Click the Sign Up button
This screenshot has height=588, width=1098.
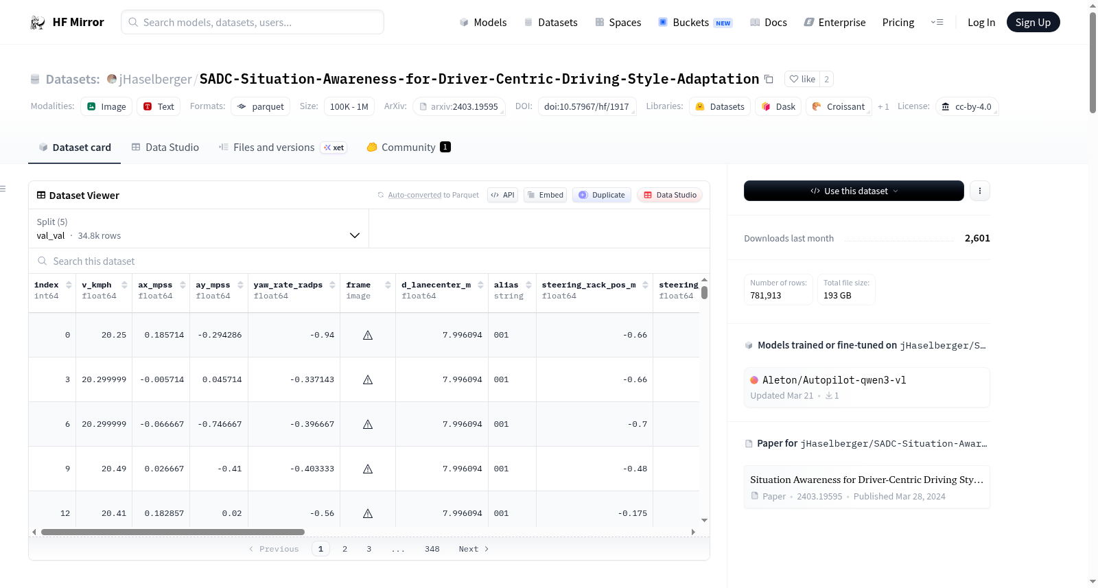tap(1033, 22)
